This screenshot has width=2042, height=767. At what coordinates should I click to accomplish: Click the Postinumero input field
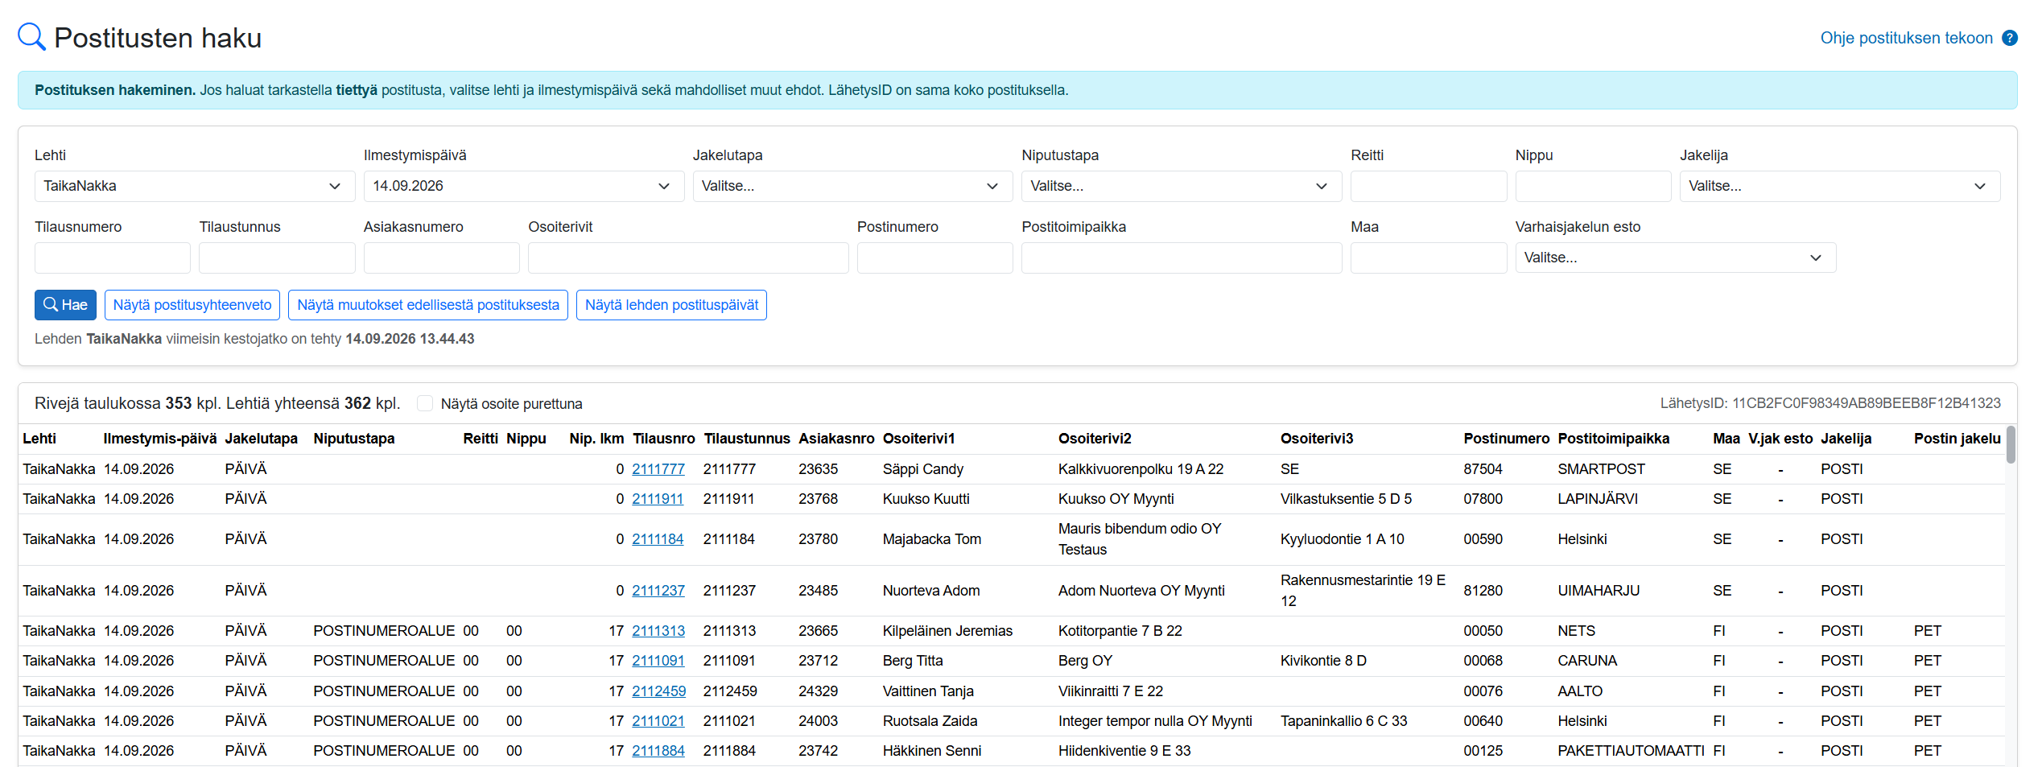click(934, 258)
